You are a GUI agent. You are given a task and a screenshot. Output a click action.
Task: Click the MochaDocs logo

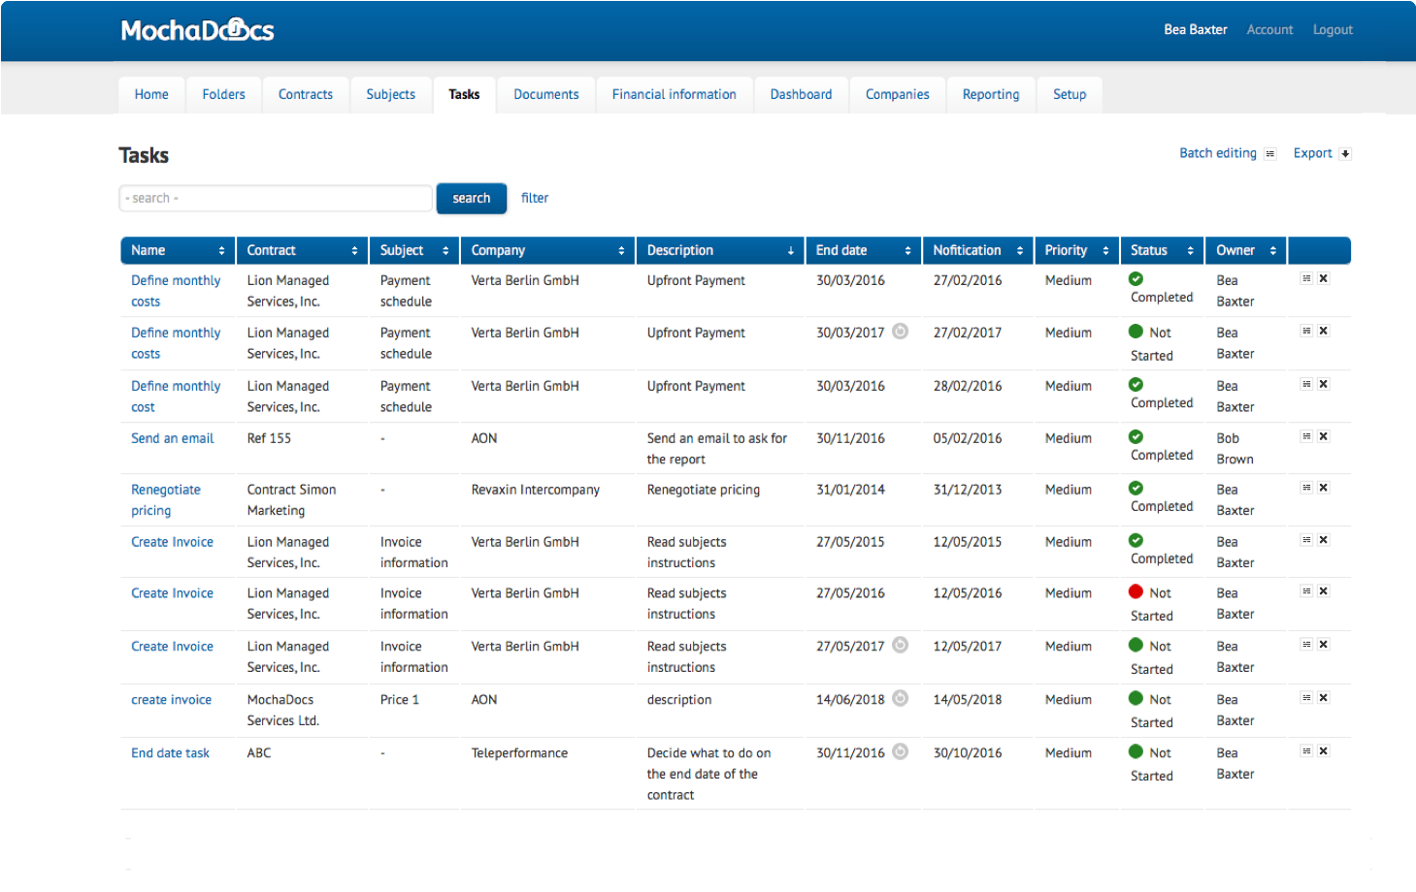point(197,31)
